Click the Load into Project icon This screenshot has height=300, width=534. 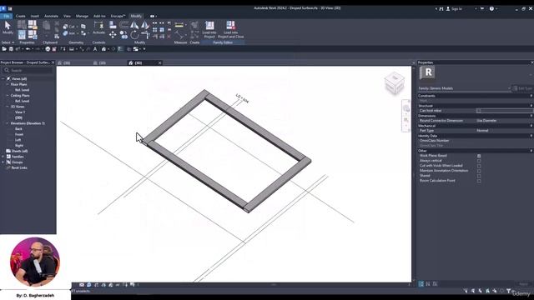tap(209, 26)
